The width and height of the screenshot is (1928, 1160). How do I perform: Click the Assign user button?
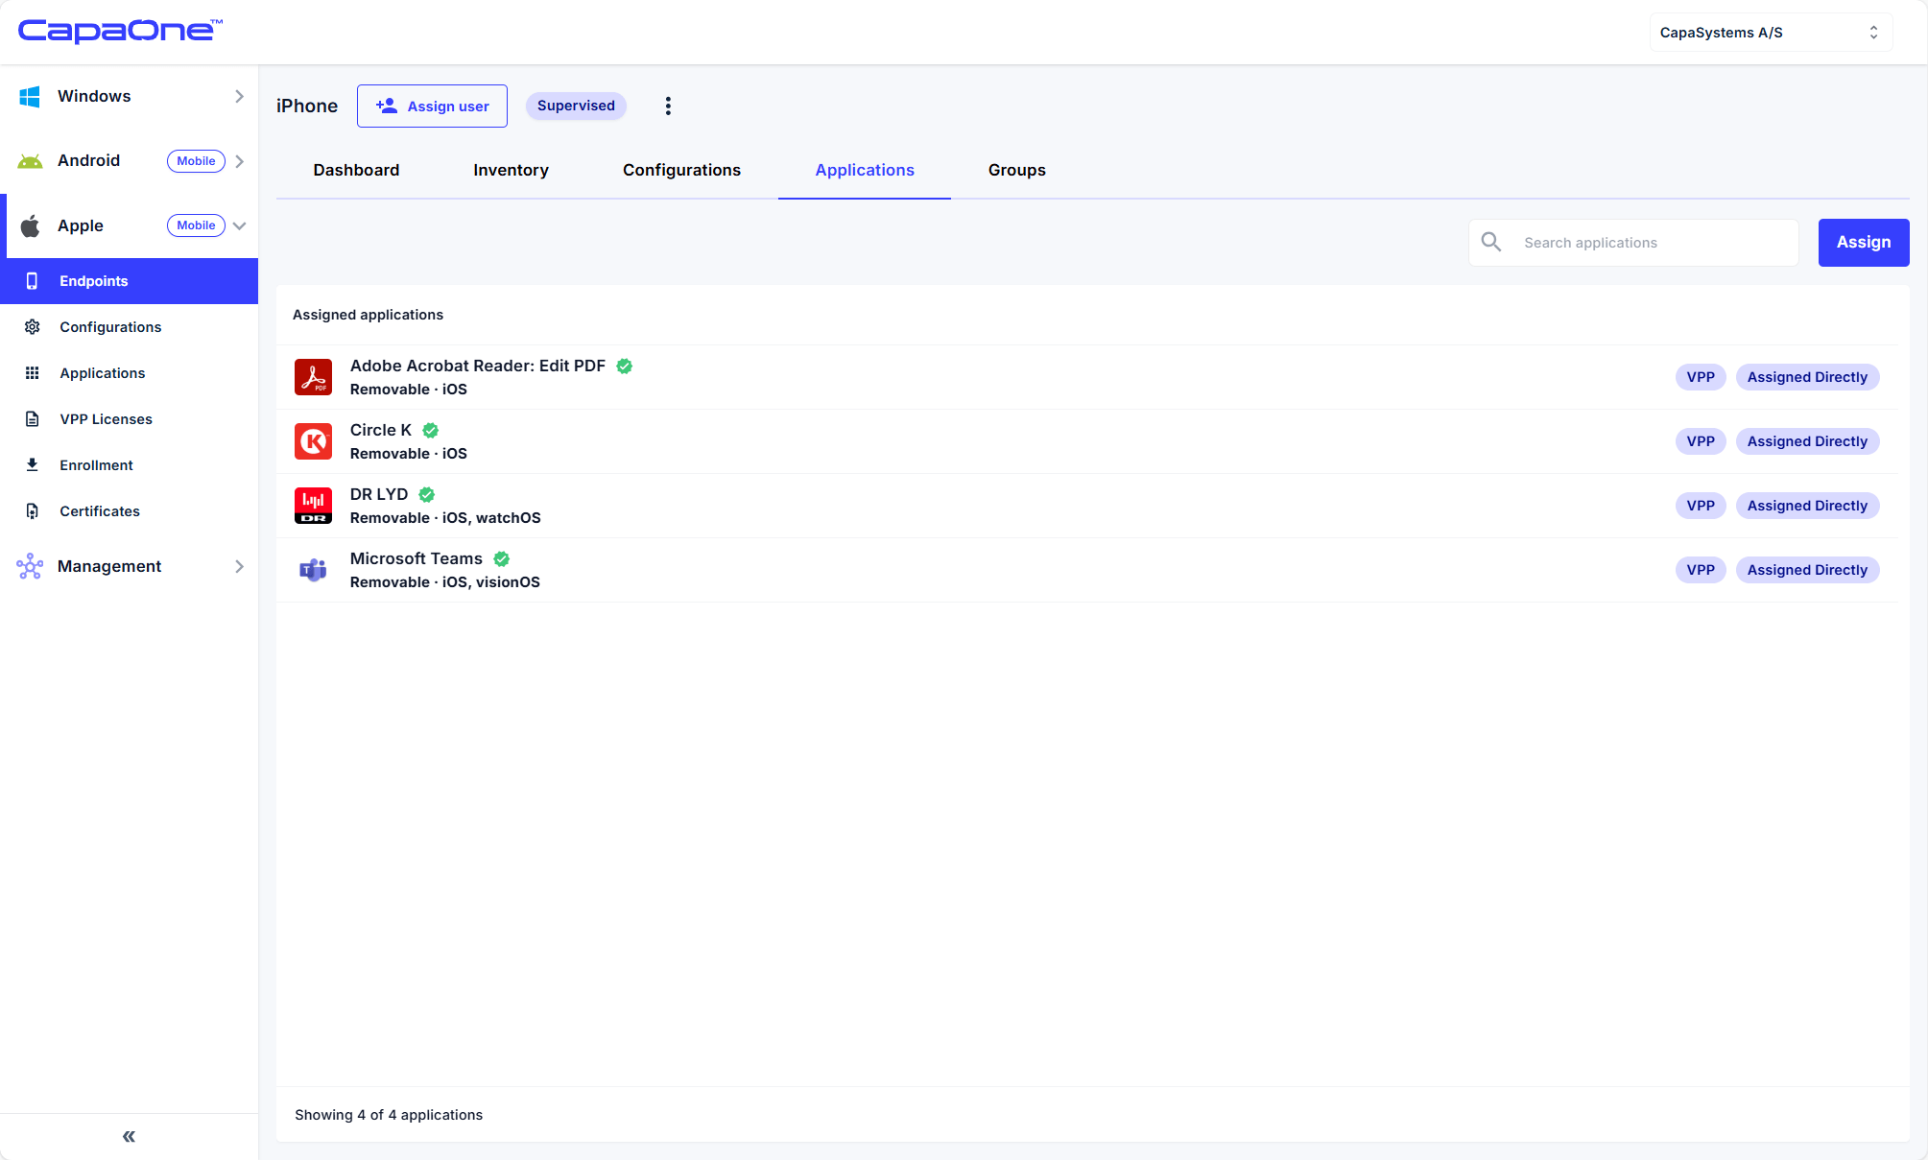432,107
